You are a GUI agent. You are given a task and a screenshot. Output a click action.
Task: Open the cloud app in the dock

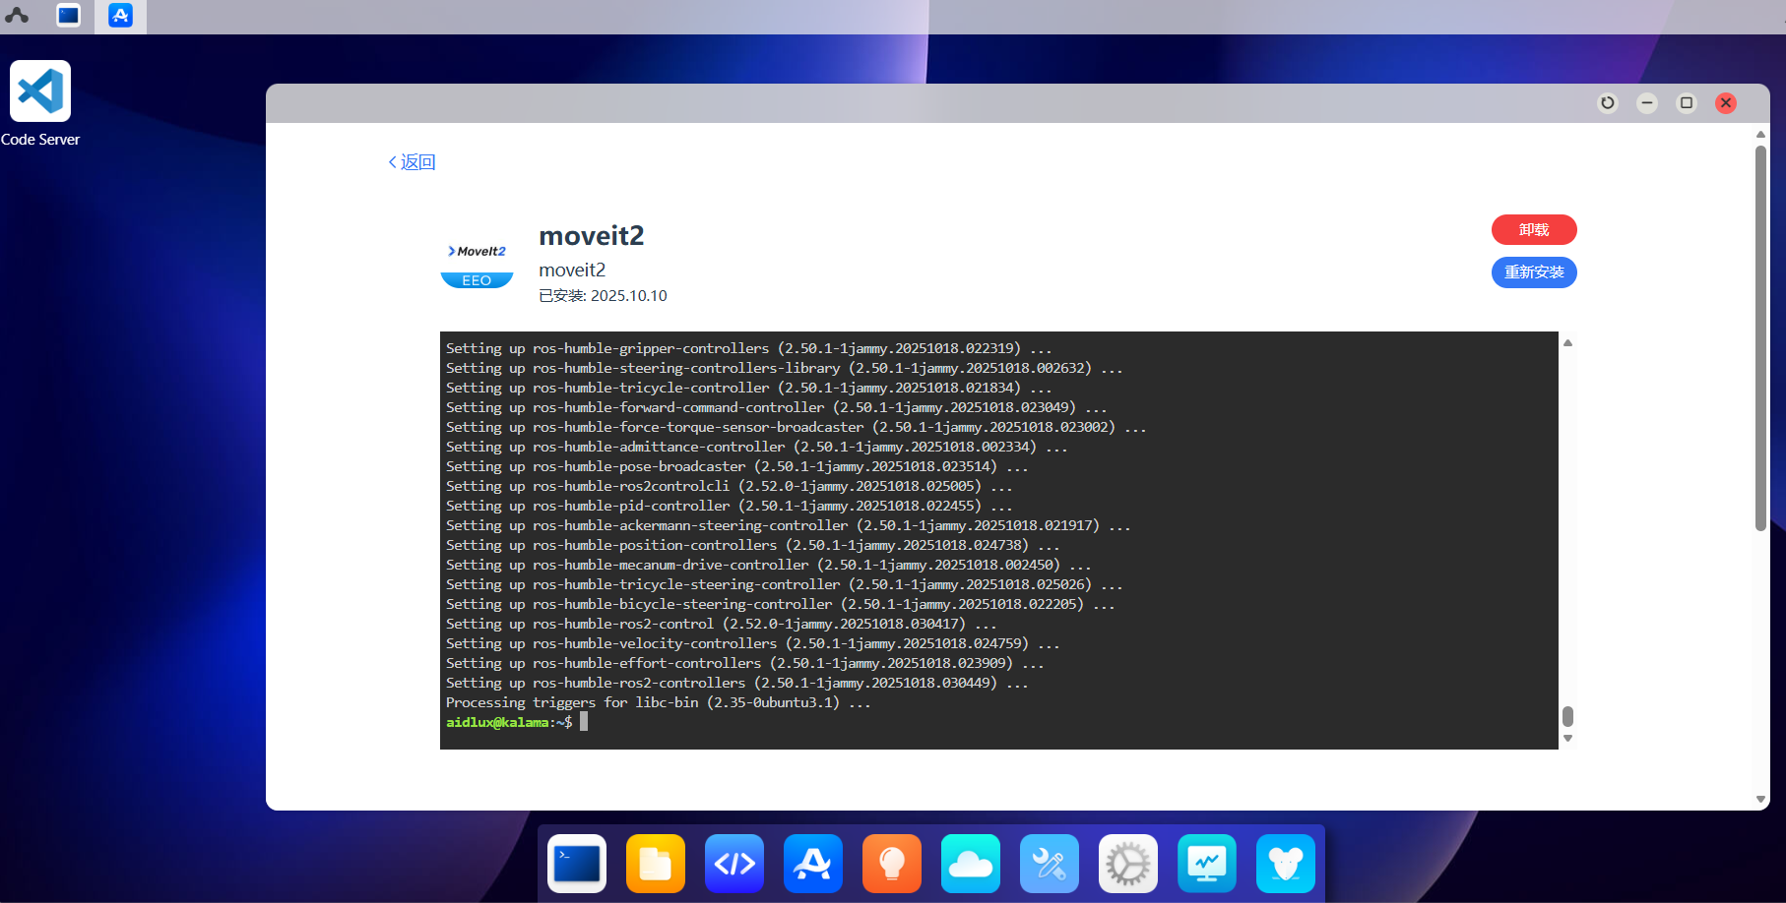[971, 864]
